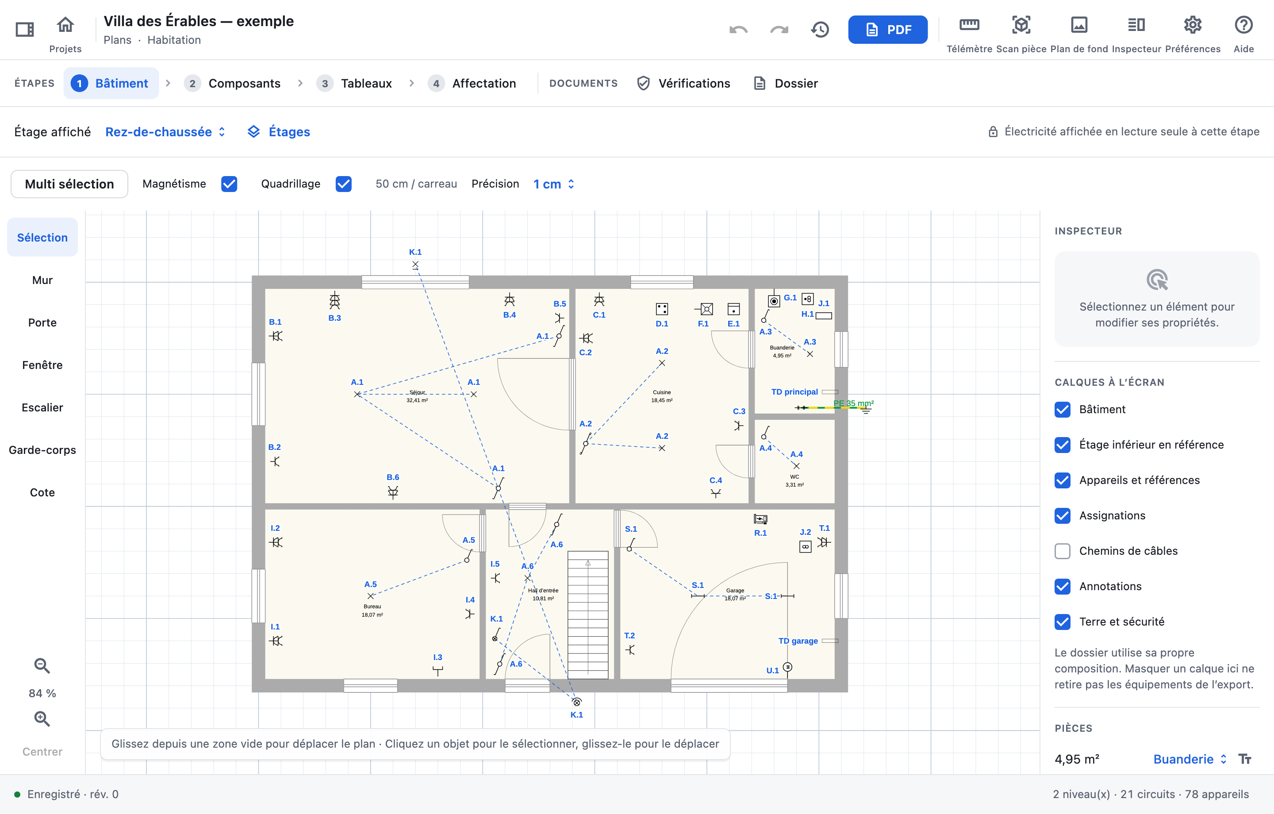Choose the Fenêtre drawing tool
The width and height of the screenshot is (1274, 814).
click(42, 365)
